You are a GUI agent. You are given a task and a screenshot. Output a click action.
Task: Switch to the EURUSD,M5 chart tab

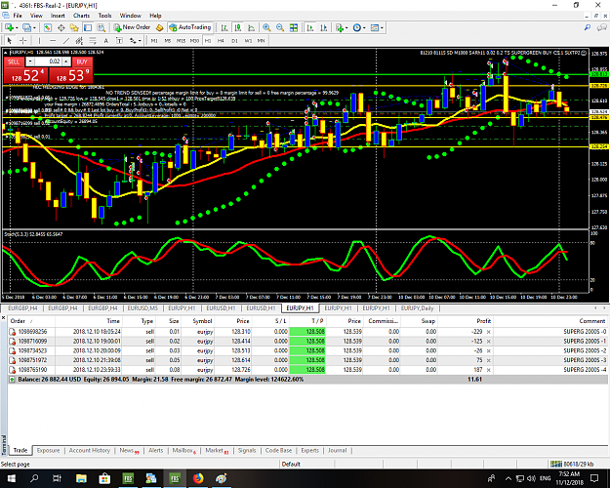tap(142, 308)
